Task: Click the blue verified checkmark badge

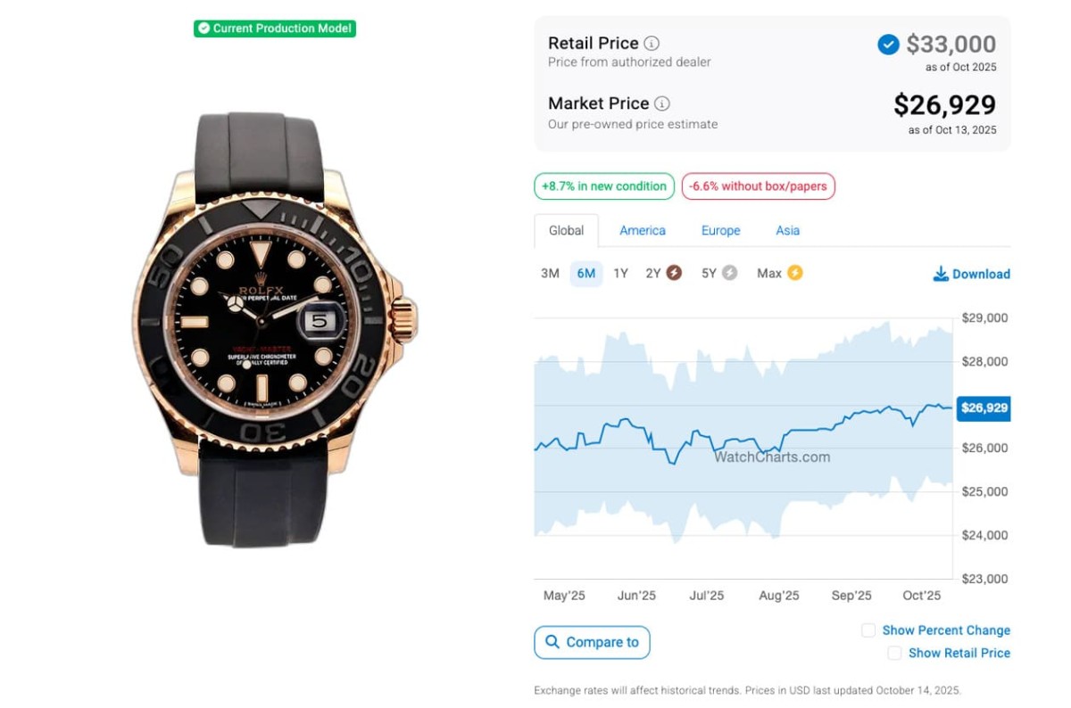Action: pos(888,45)
